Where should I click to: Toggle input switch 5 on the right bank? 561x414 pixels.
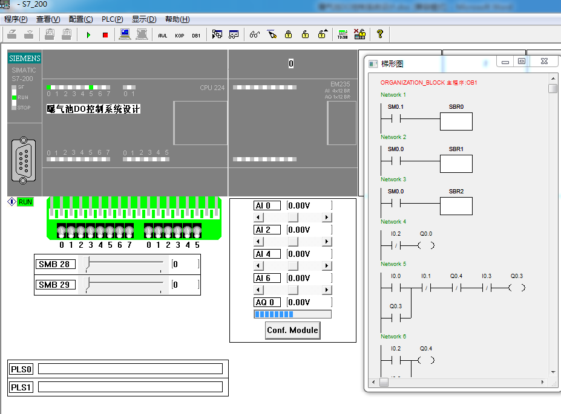tap(197, 231)
